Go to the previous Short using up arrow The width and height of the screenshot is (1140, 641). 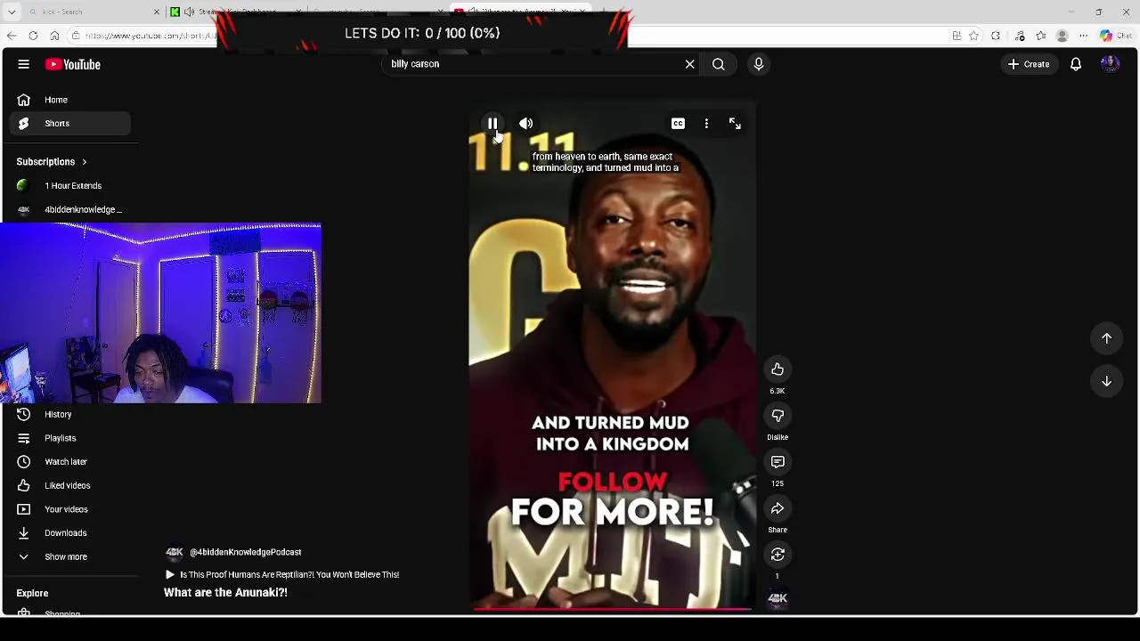coord(1106,338)
